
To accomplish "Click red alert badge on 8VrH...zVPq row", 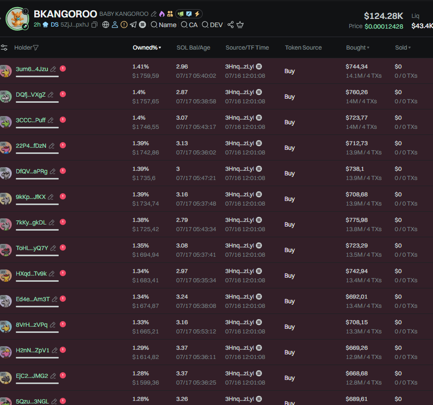I will pyautogui.click(x=63, y=324).
